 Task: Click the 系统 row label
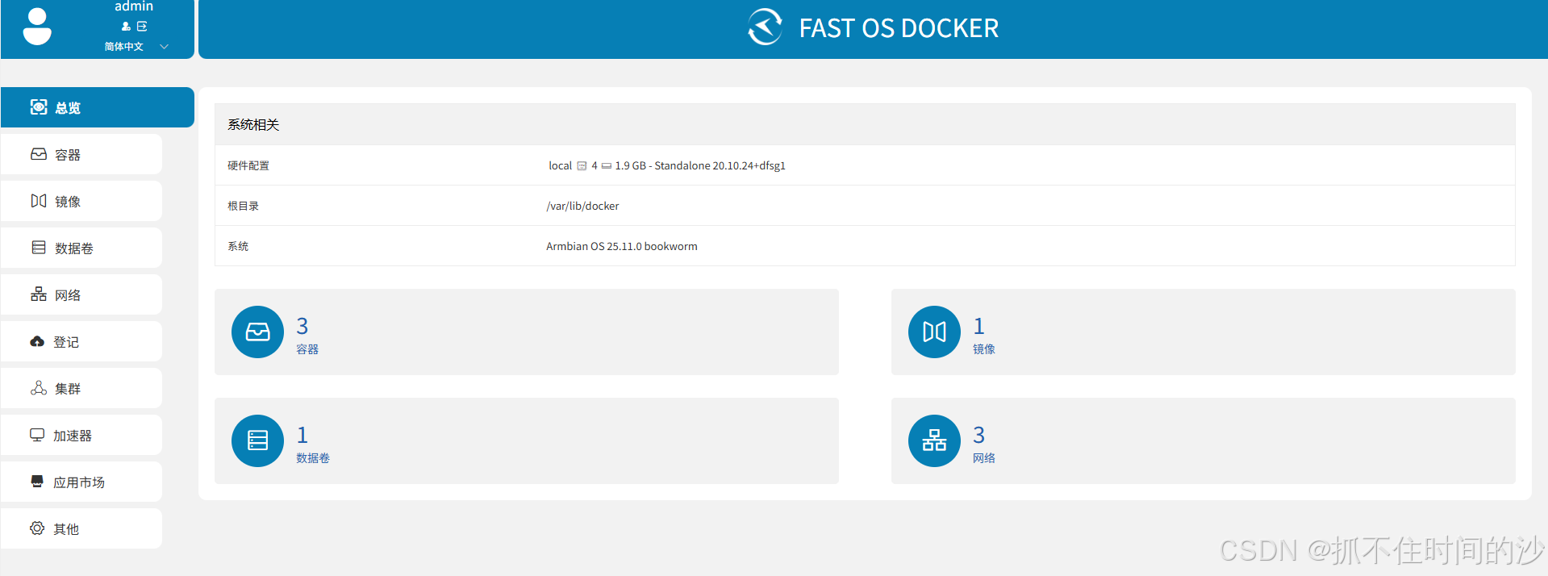[x=238, y=246]
